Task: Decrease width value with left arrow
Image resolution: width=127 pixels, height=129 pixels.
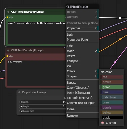Action: pyautogui.click(x=21, y=102)
